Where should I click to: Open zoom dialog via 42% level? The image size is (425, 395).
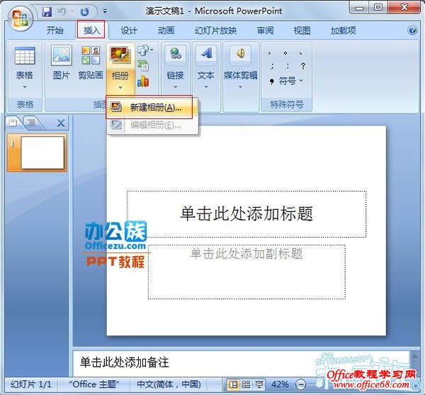280,384
